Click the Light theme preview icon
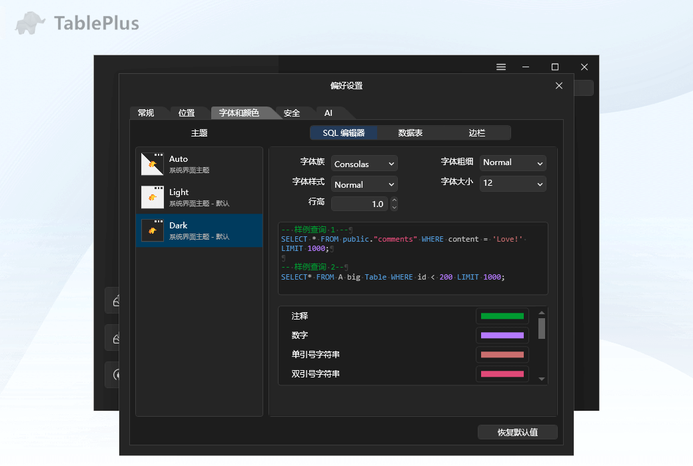The width and height of the screenshot is (693, 466). click(152, 196)
